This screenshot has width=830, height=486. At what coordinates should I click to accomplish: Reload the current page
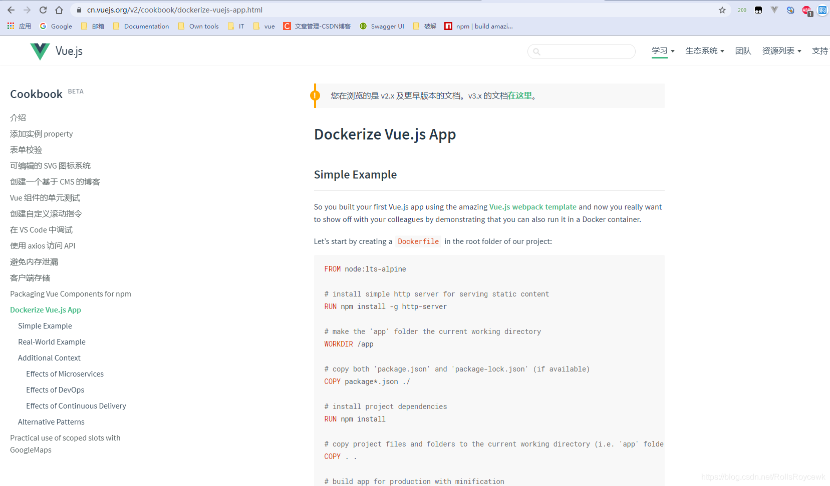click(x=43, y=10)
